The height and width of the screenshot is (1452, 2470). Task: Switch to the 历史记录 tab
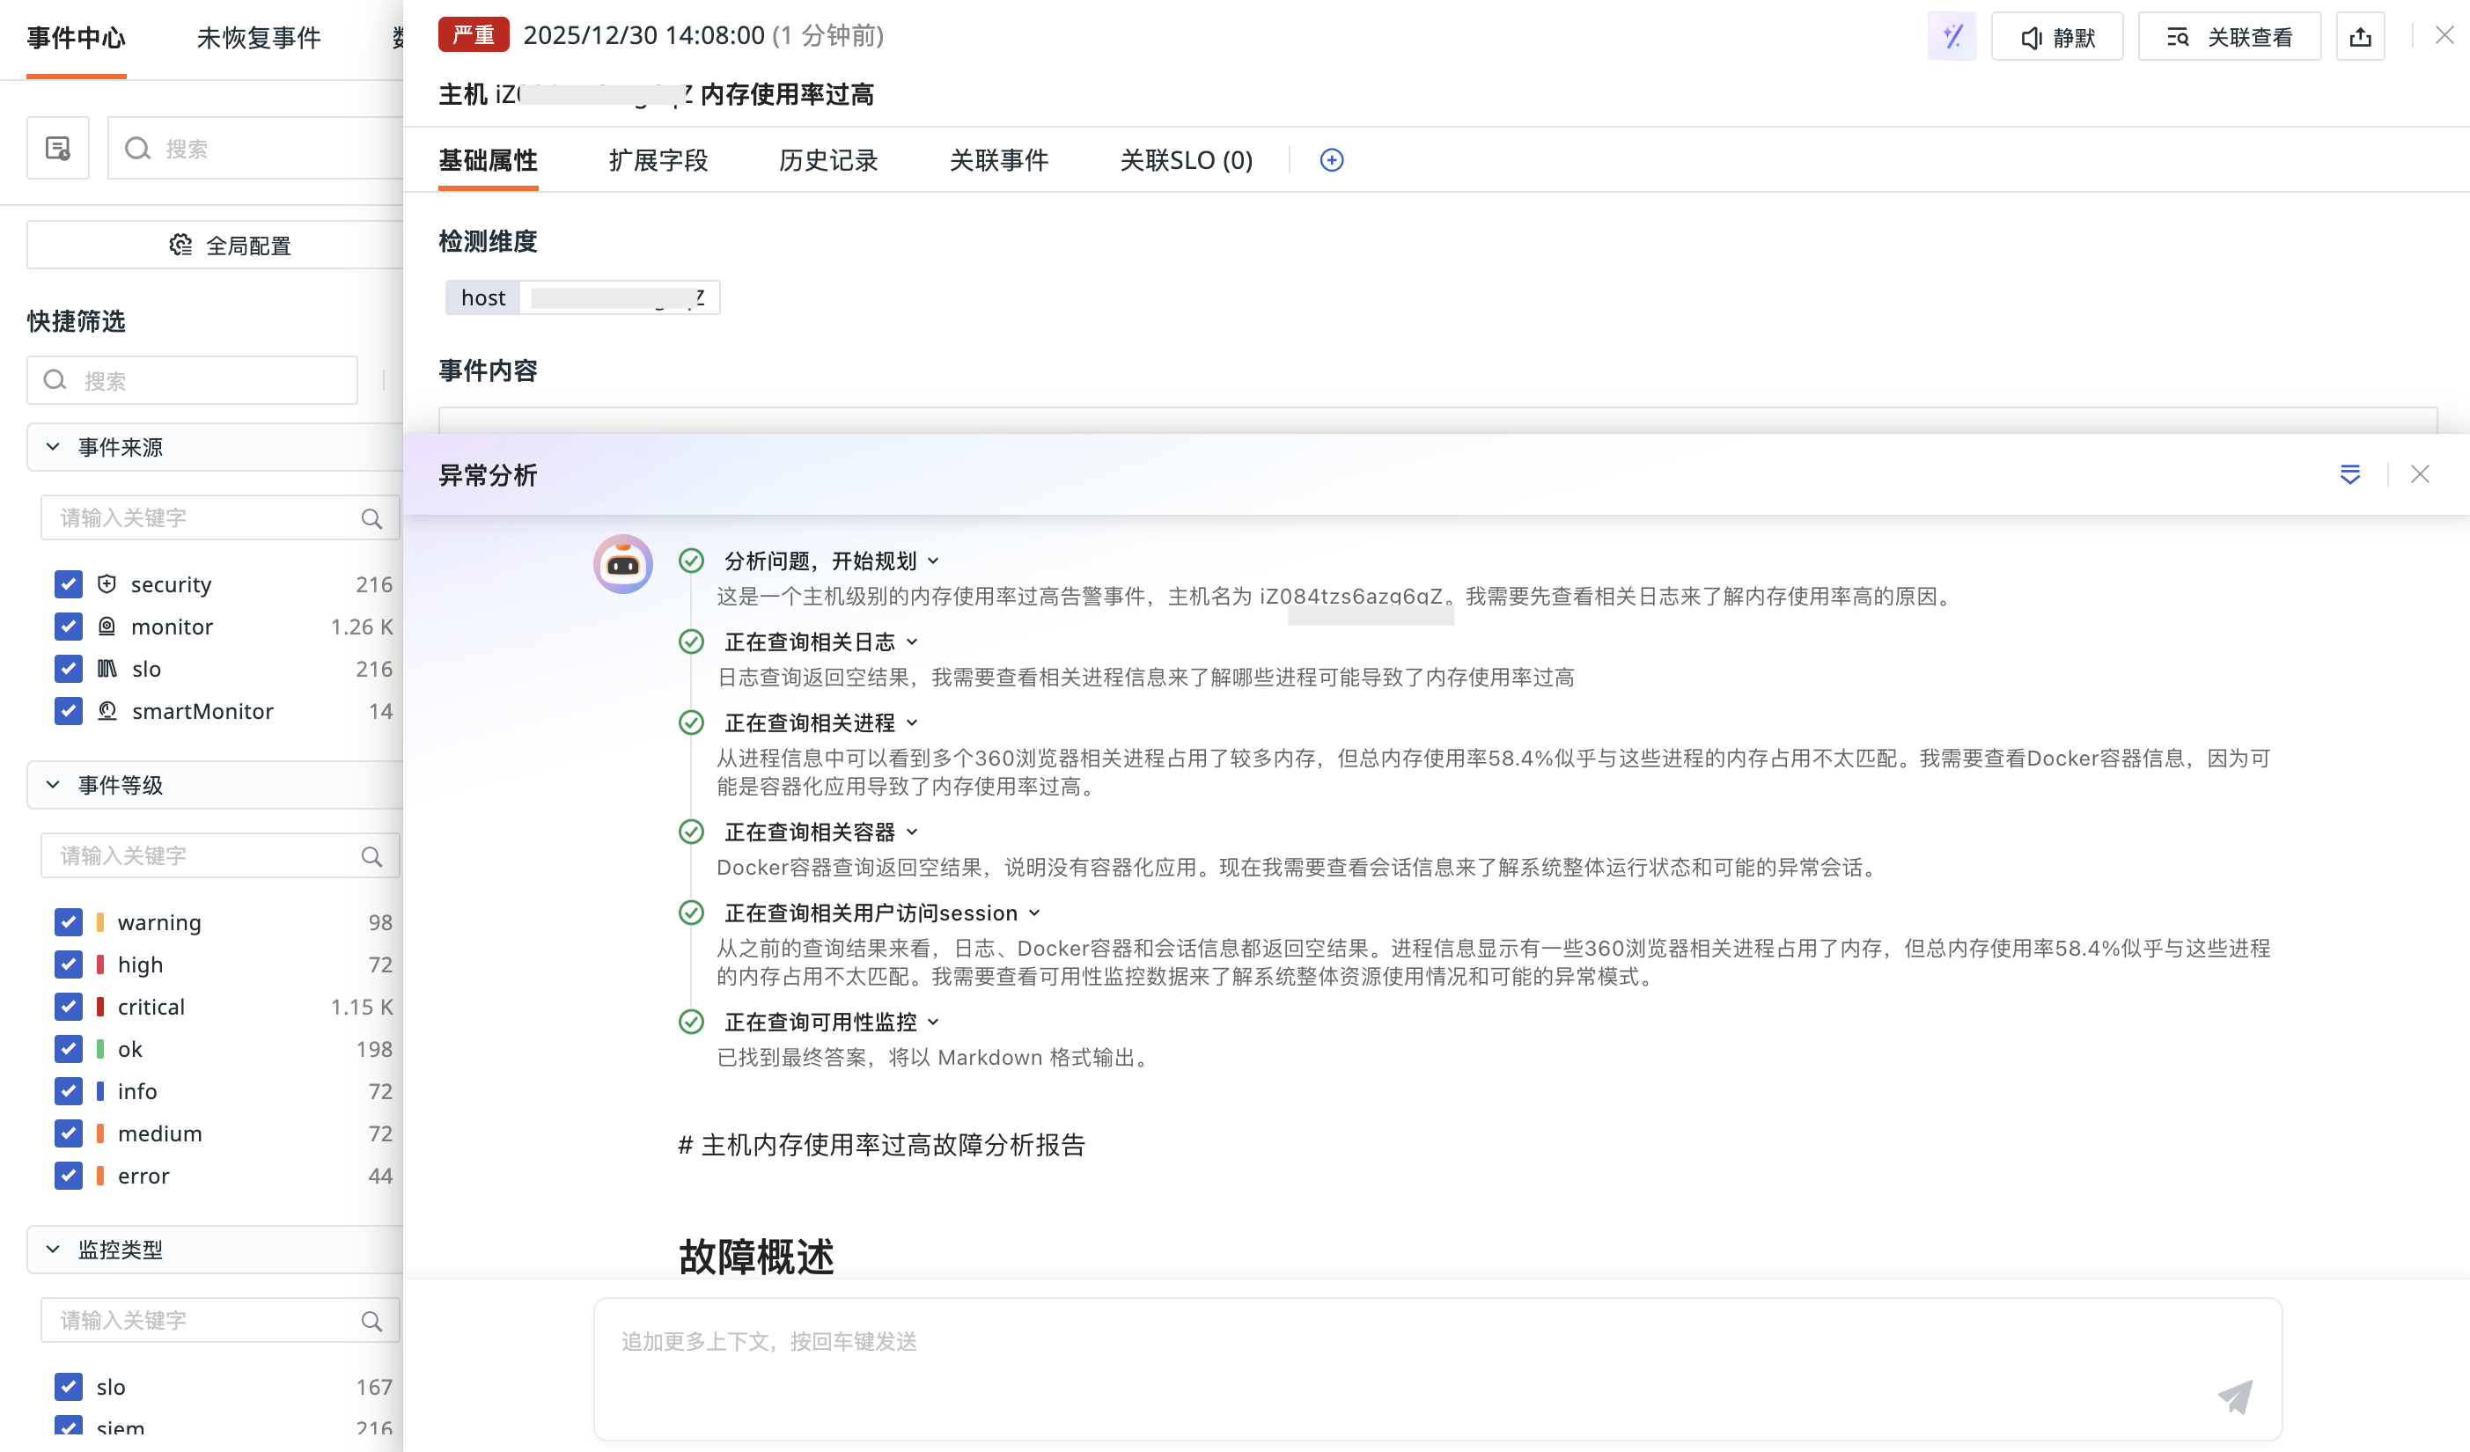(828, 159)
